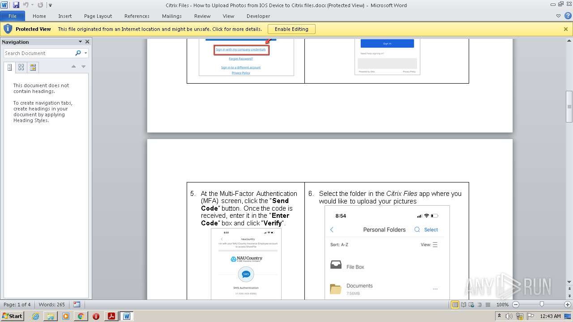This screenshot has height=322, width=573.
Task: Select the Browse Pages thumbnail tab icon
Action: coord(21,68)
